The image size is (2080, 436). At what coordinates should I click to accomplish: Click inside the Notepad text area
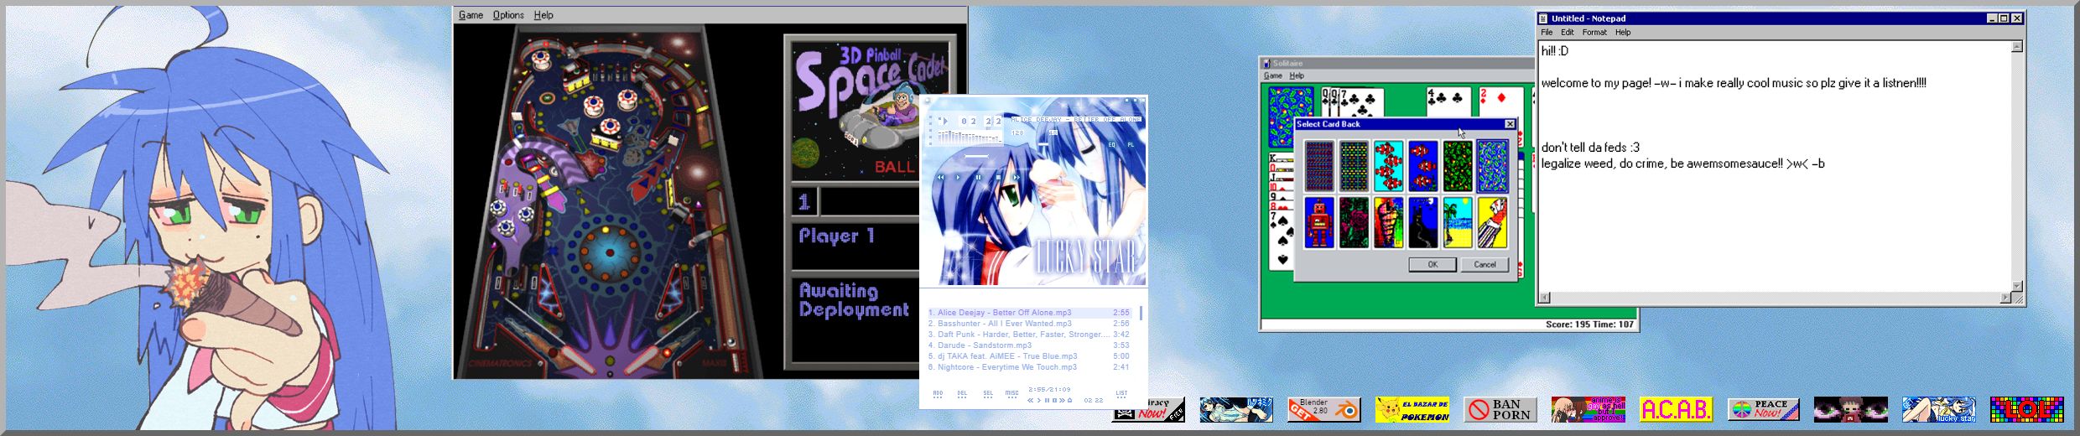pyautogui.click(x=1775, y=166)
